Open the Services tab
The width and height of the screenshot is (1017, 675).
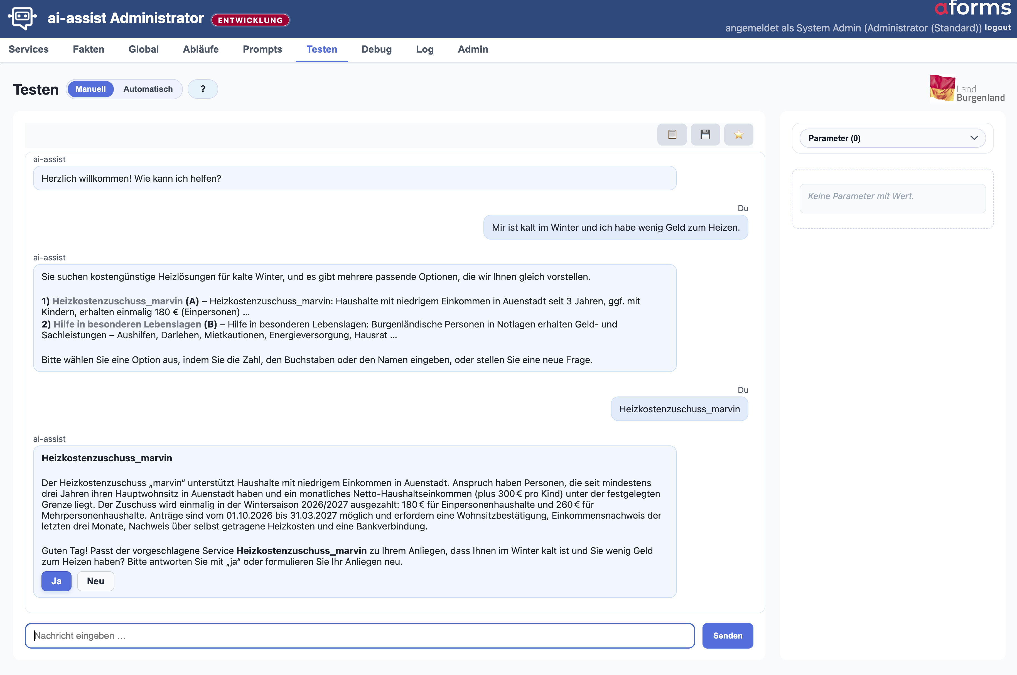28,50
